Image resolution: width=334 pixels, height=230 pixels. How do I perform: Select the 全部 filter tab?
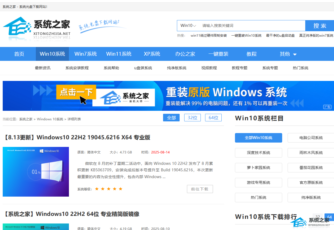click(x=171, y=118)
